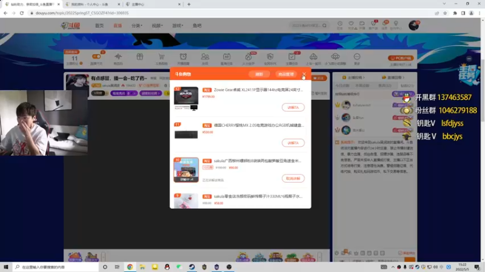The height and width of the screenshot is (272, 485).
Task: Close the 斗鱼购物 popup with the X
Action: (304, 74)
